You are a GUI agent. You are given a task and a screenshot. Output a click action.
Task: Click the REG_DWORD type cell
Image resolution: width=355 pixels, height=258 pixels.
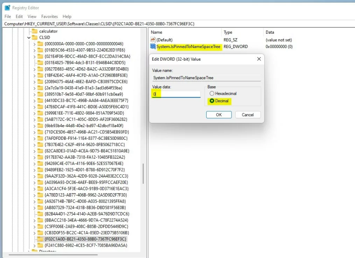point(236,47)
